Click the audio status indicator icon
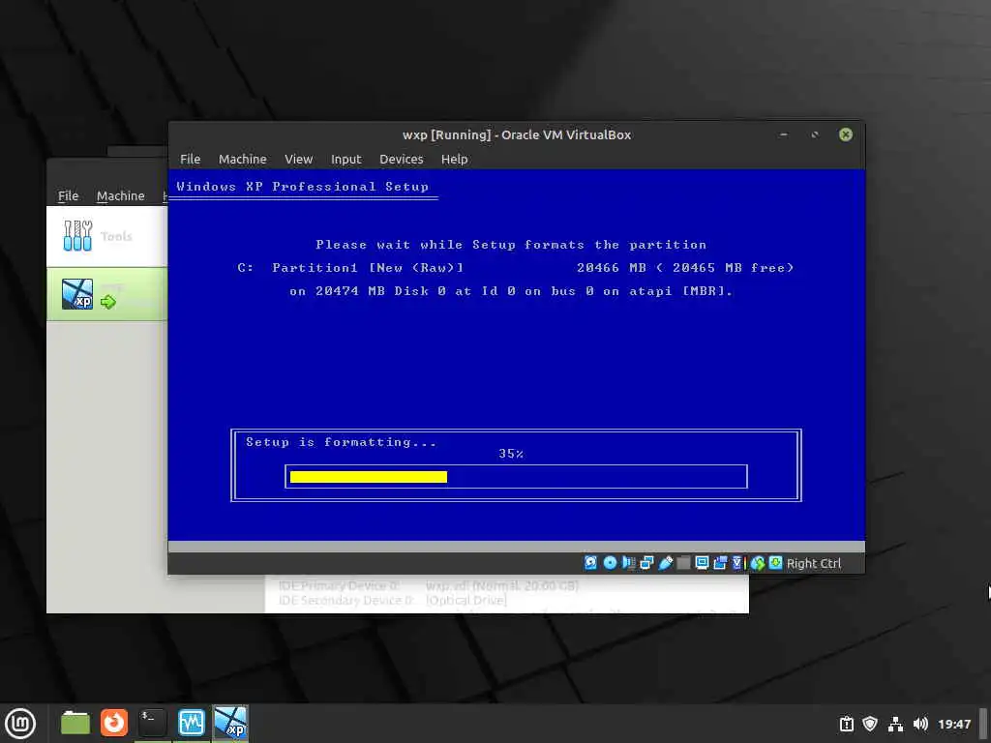 pos(628,562)
